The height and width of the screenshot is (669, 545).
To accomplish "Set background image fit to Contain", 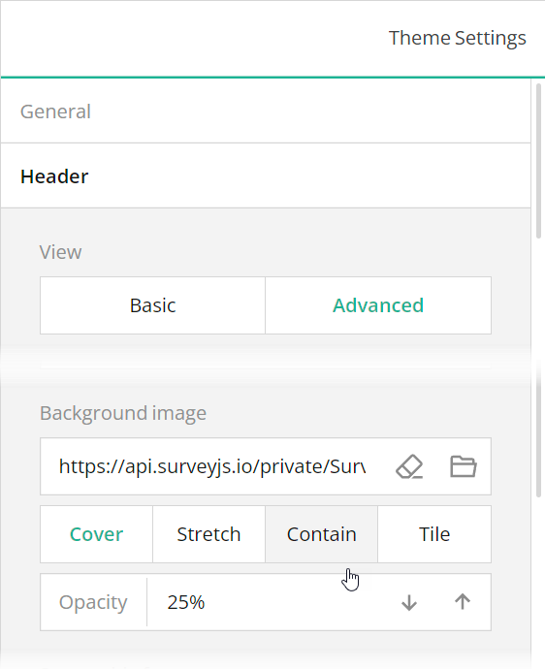I will pos(321,534).
